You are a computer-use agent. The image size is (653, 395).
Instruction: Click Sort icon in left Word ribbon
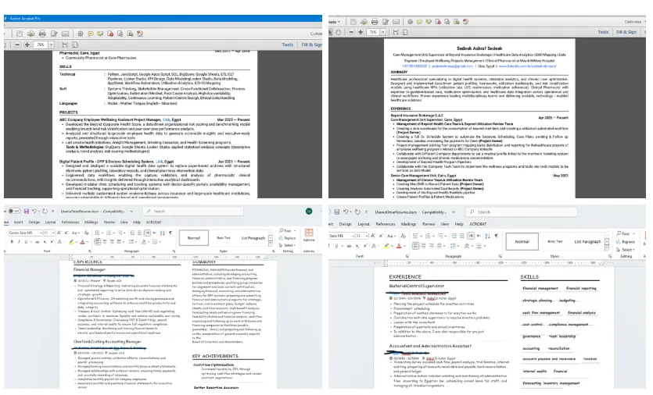coord(163,233)
